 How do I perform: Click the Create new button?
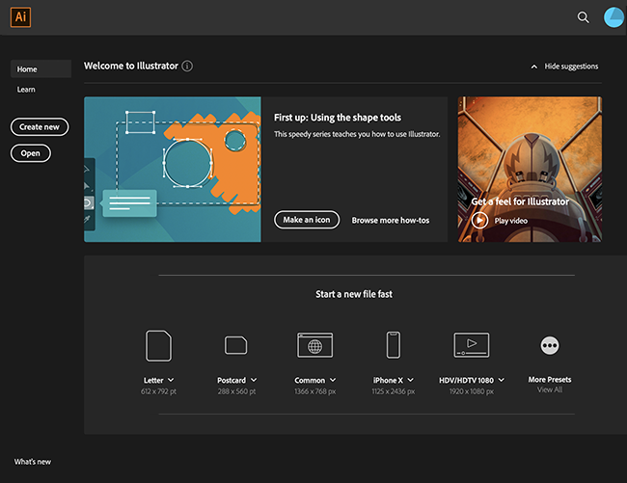40,127
